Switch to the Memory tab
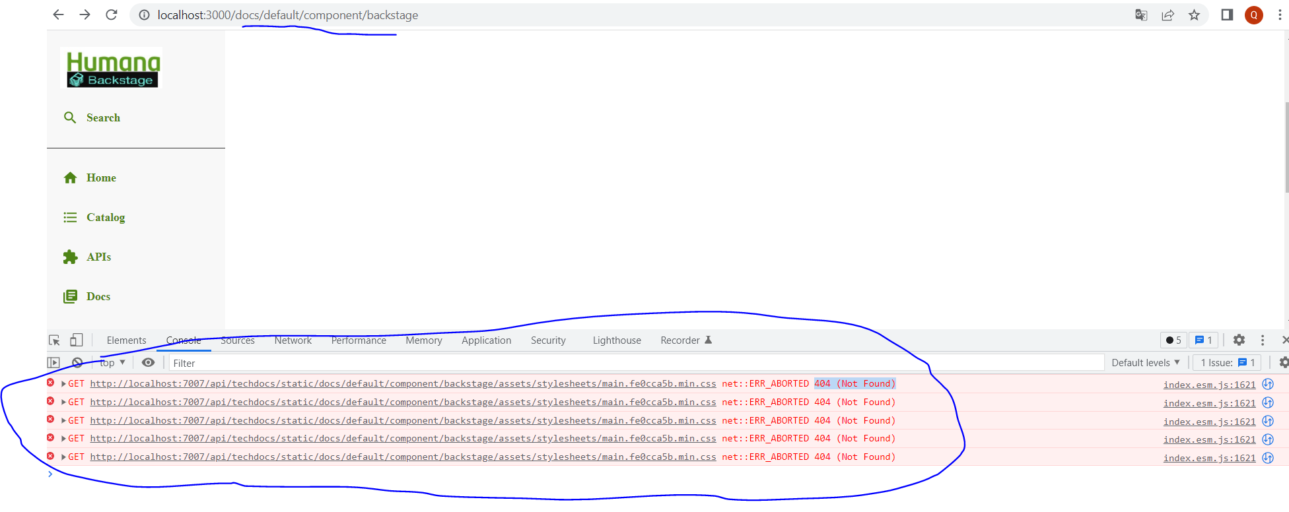Viewport: 1289px width, 512px height. pyautogui.click(x=424, y=340)
